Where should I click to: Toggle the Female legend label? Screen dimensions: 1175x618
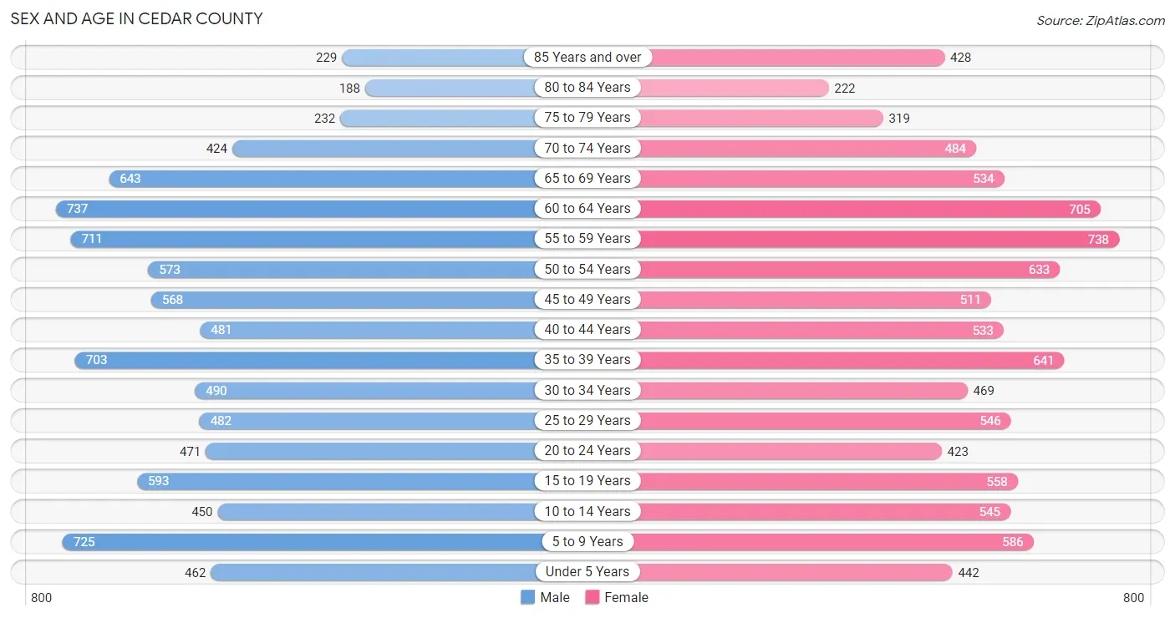(627, 597)
